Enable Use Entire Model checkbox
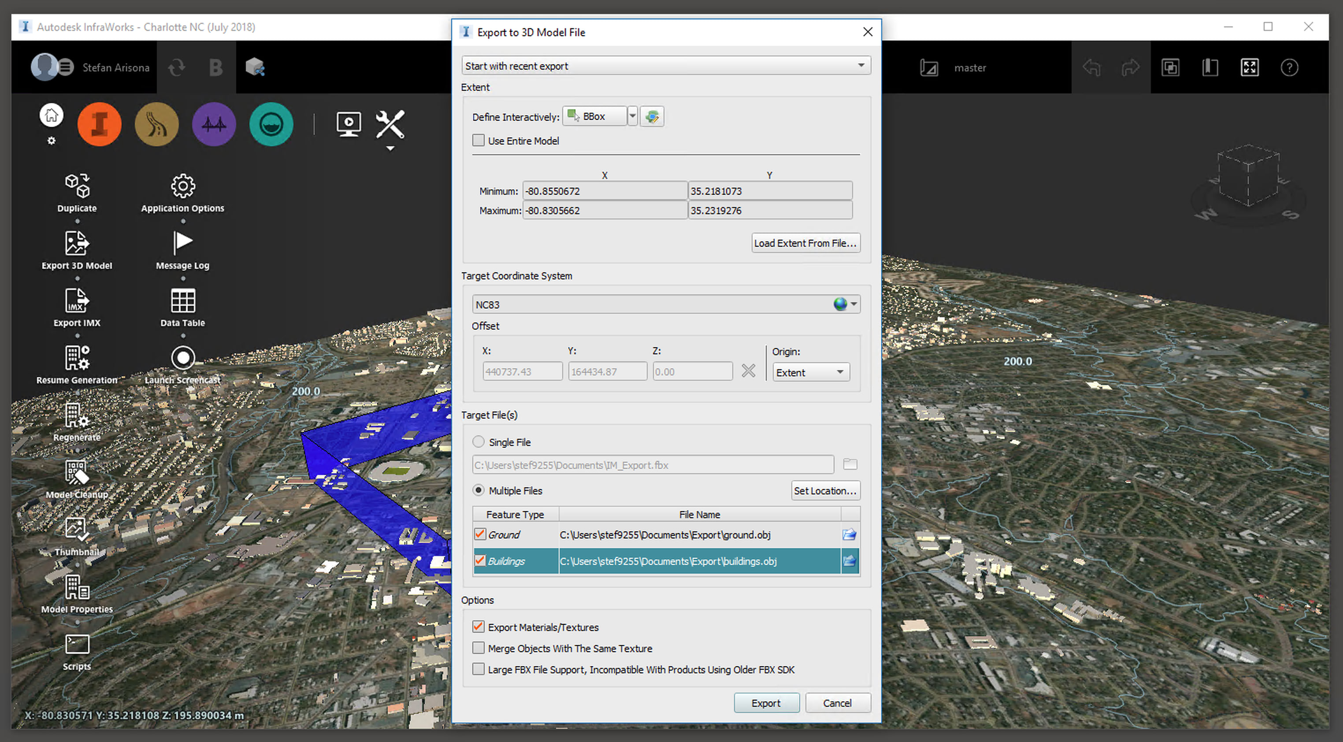Image resolution: width=1343 pixels, height=742 pixels. [478, 140]
